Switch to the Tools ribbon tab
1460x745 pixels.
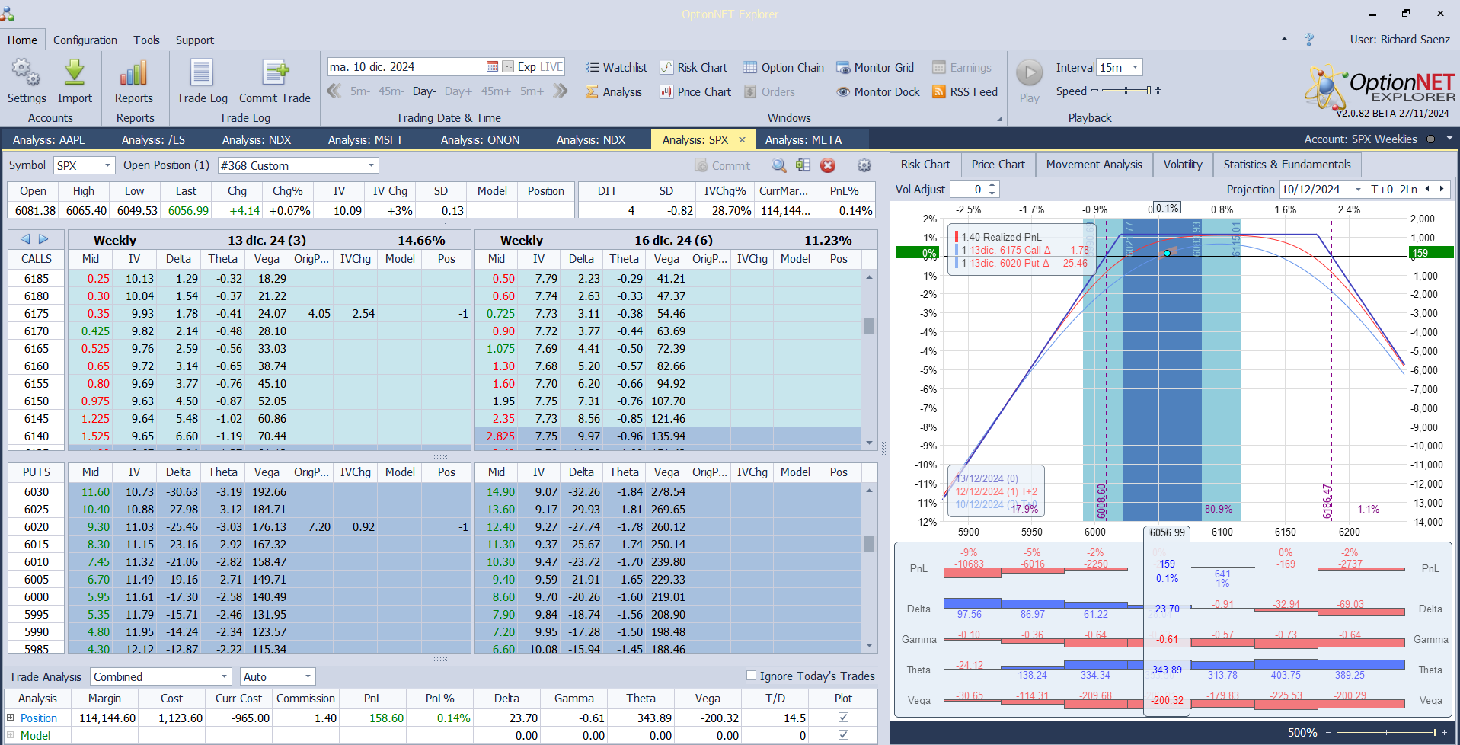(146, 40)
